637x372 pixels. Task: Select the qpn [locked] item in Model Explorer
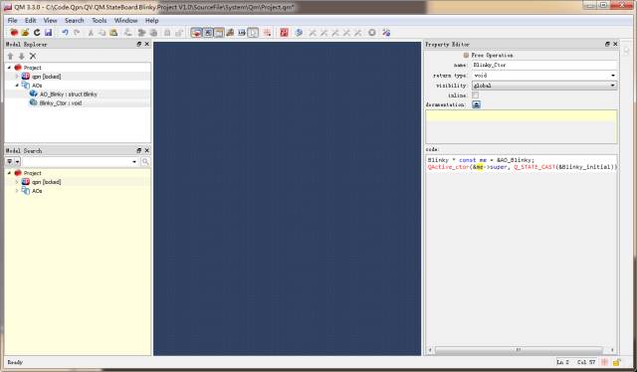point(47,77)
